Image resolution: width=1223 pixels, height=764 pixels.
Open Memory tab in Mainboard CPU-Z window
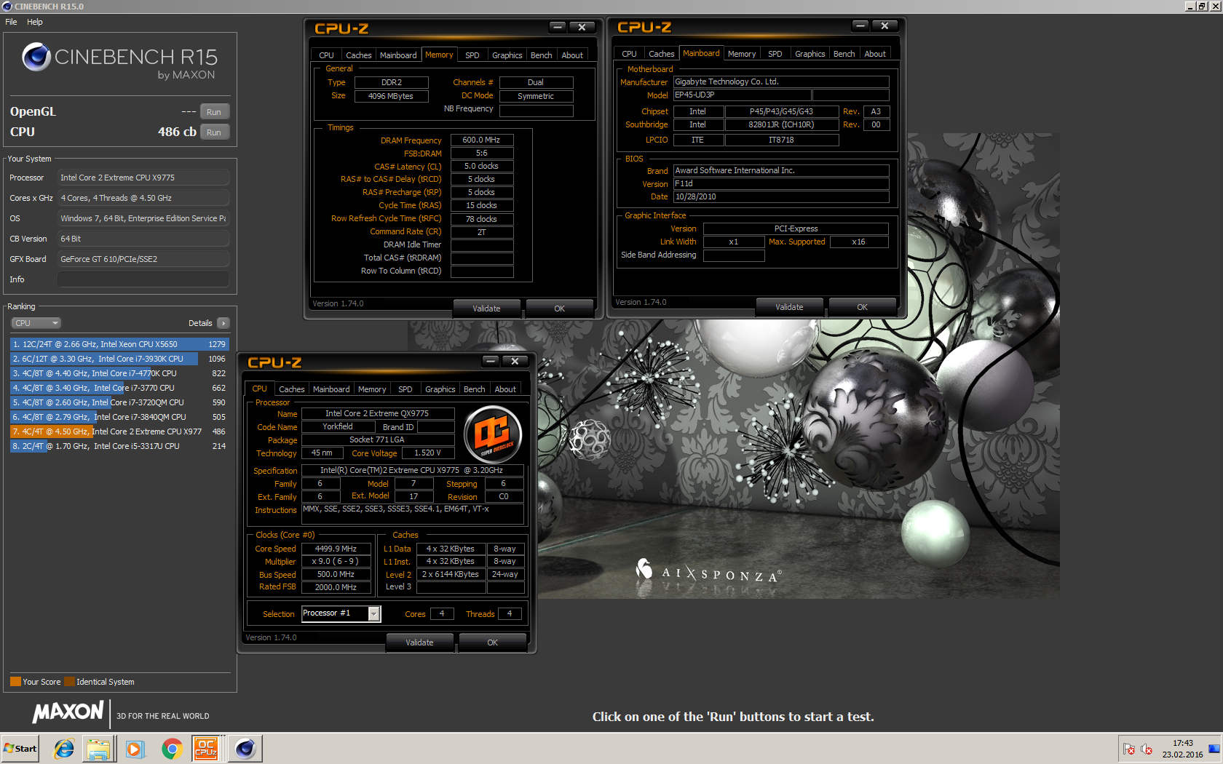tap(742, 54)
